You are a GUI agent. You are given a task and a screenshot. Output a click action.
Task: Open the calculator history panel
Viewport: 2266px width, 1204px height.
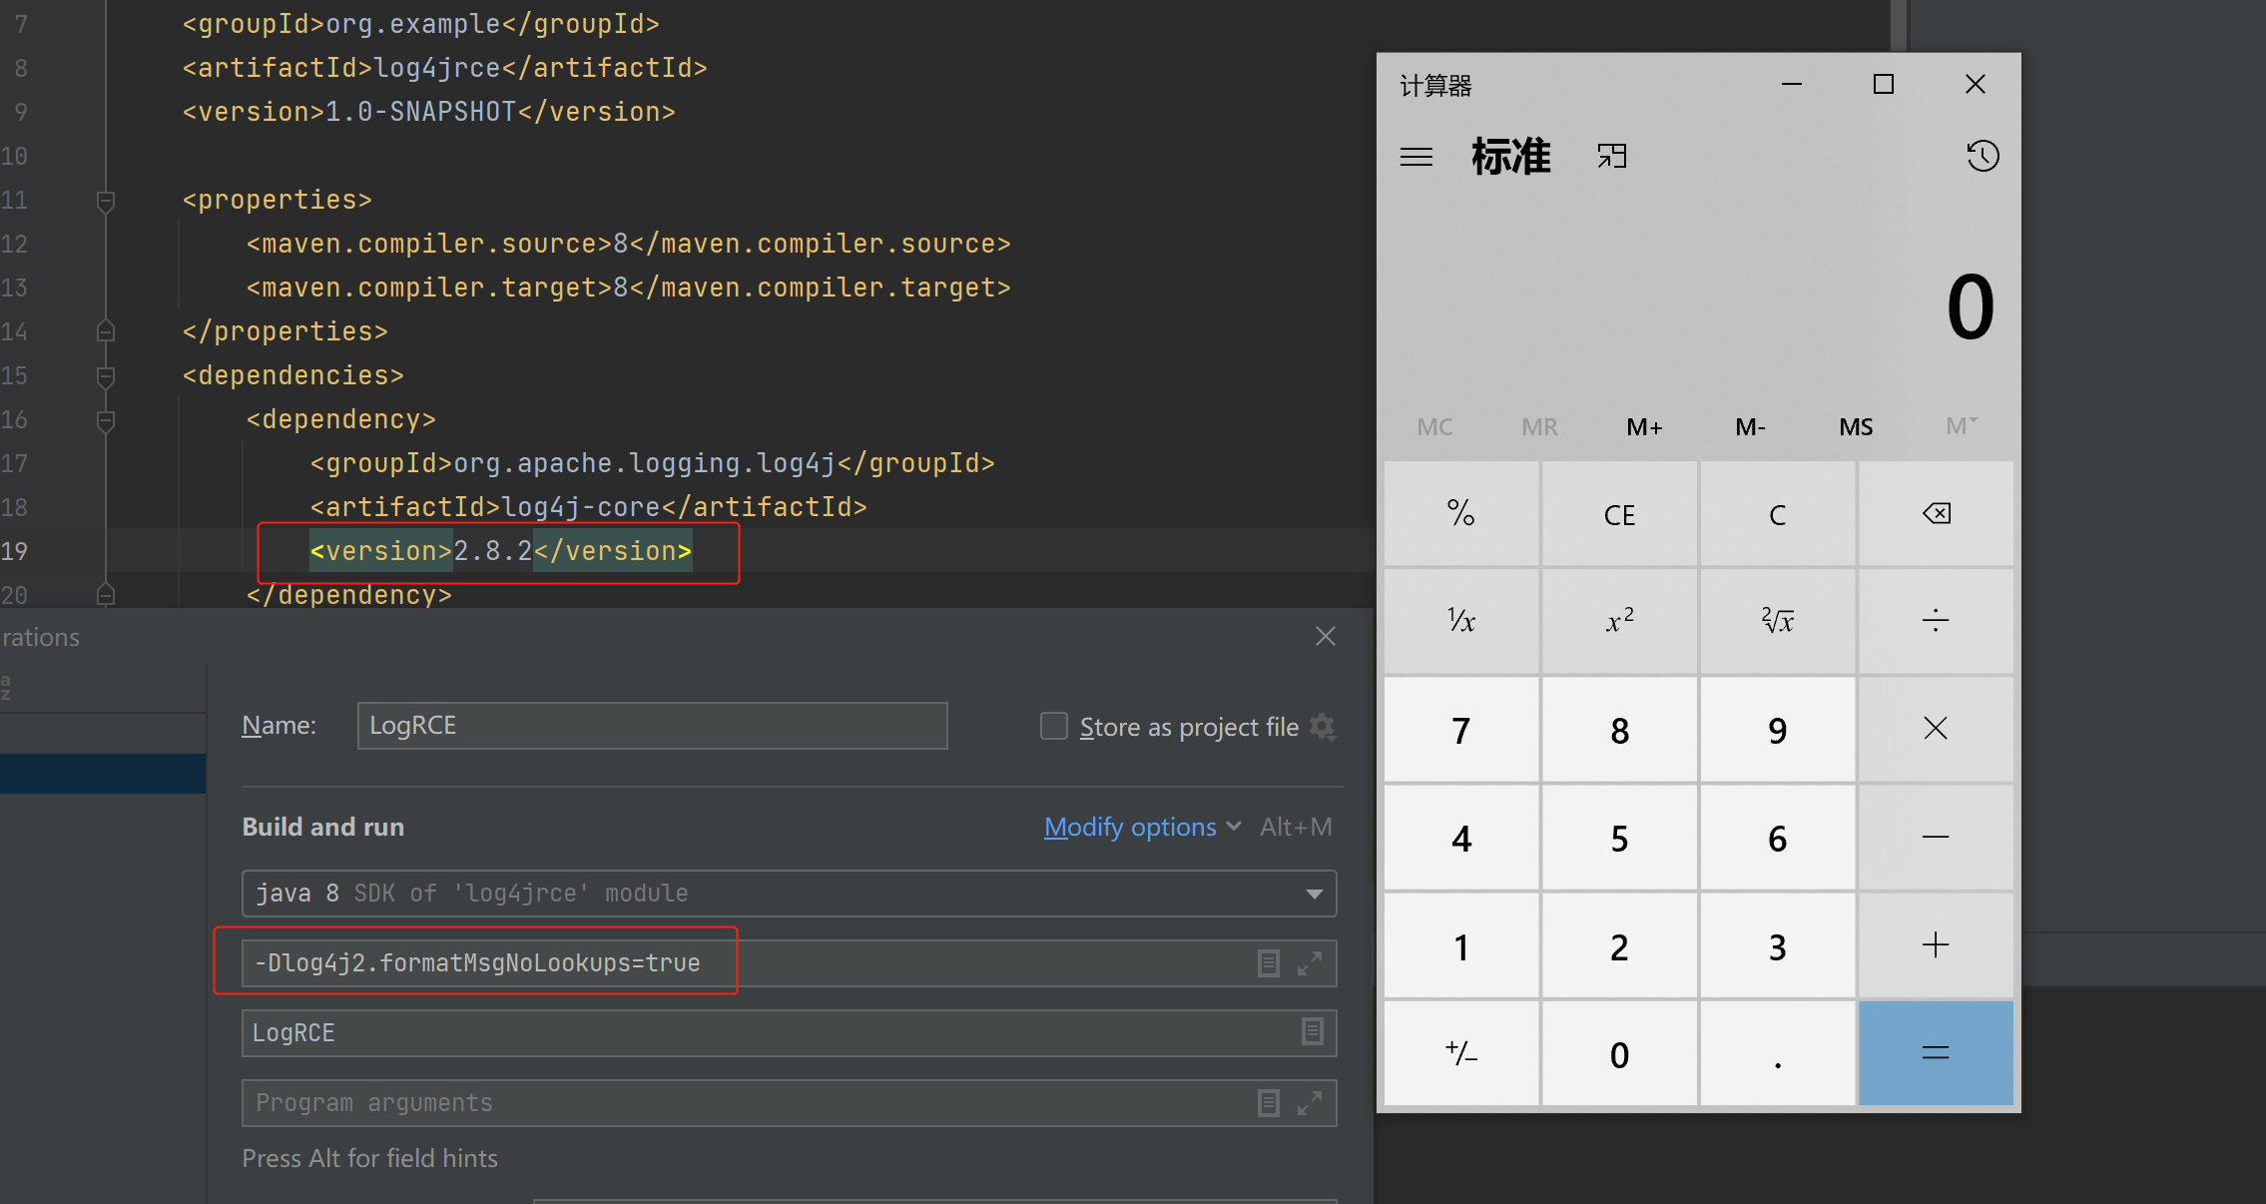pyautogui.click(x=1982, y=156)
